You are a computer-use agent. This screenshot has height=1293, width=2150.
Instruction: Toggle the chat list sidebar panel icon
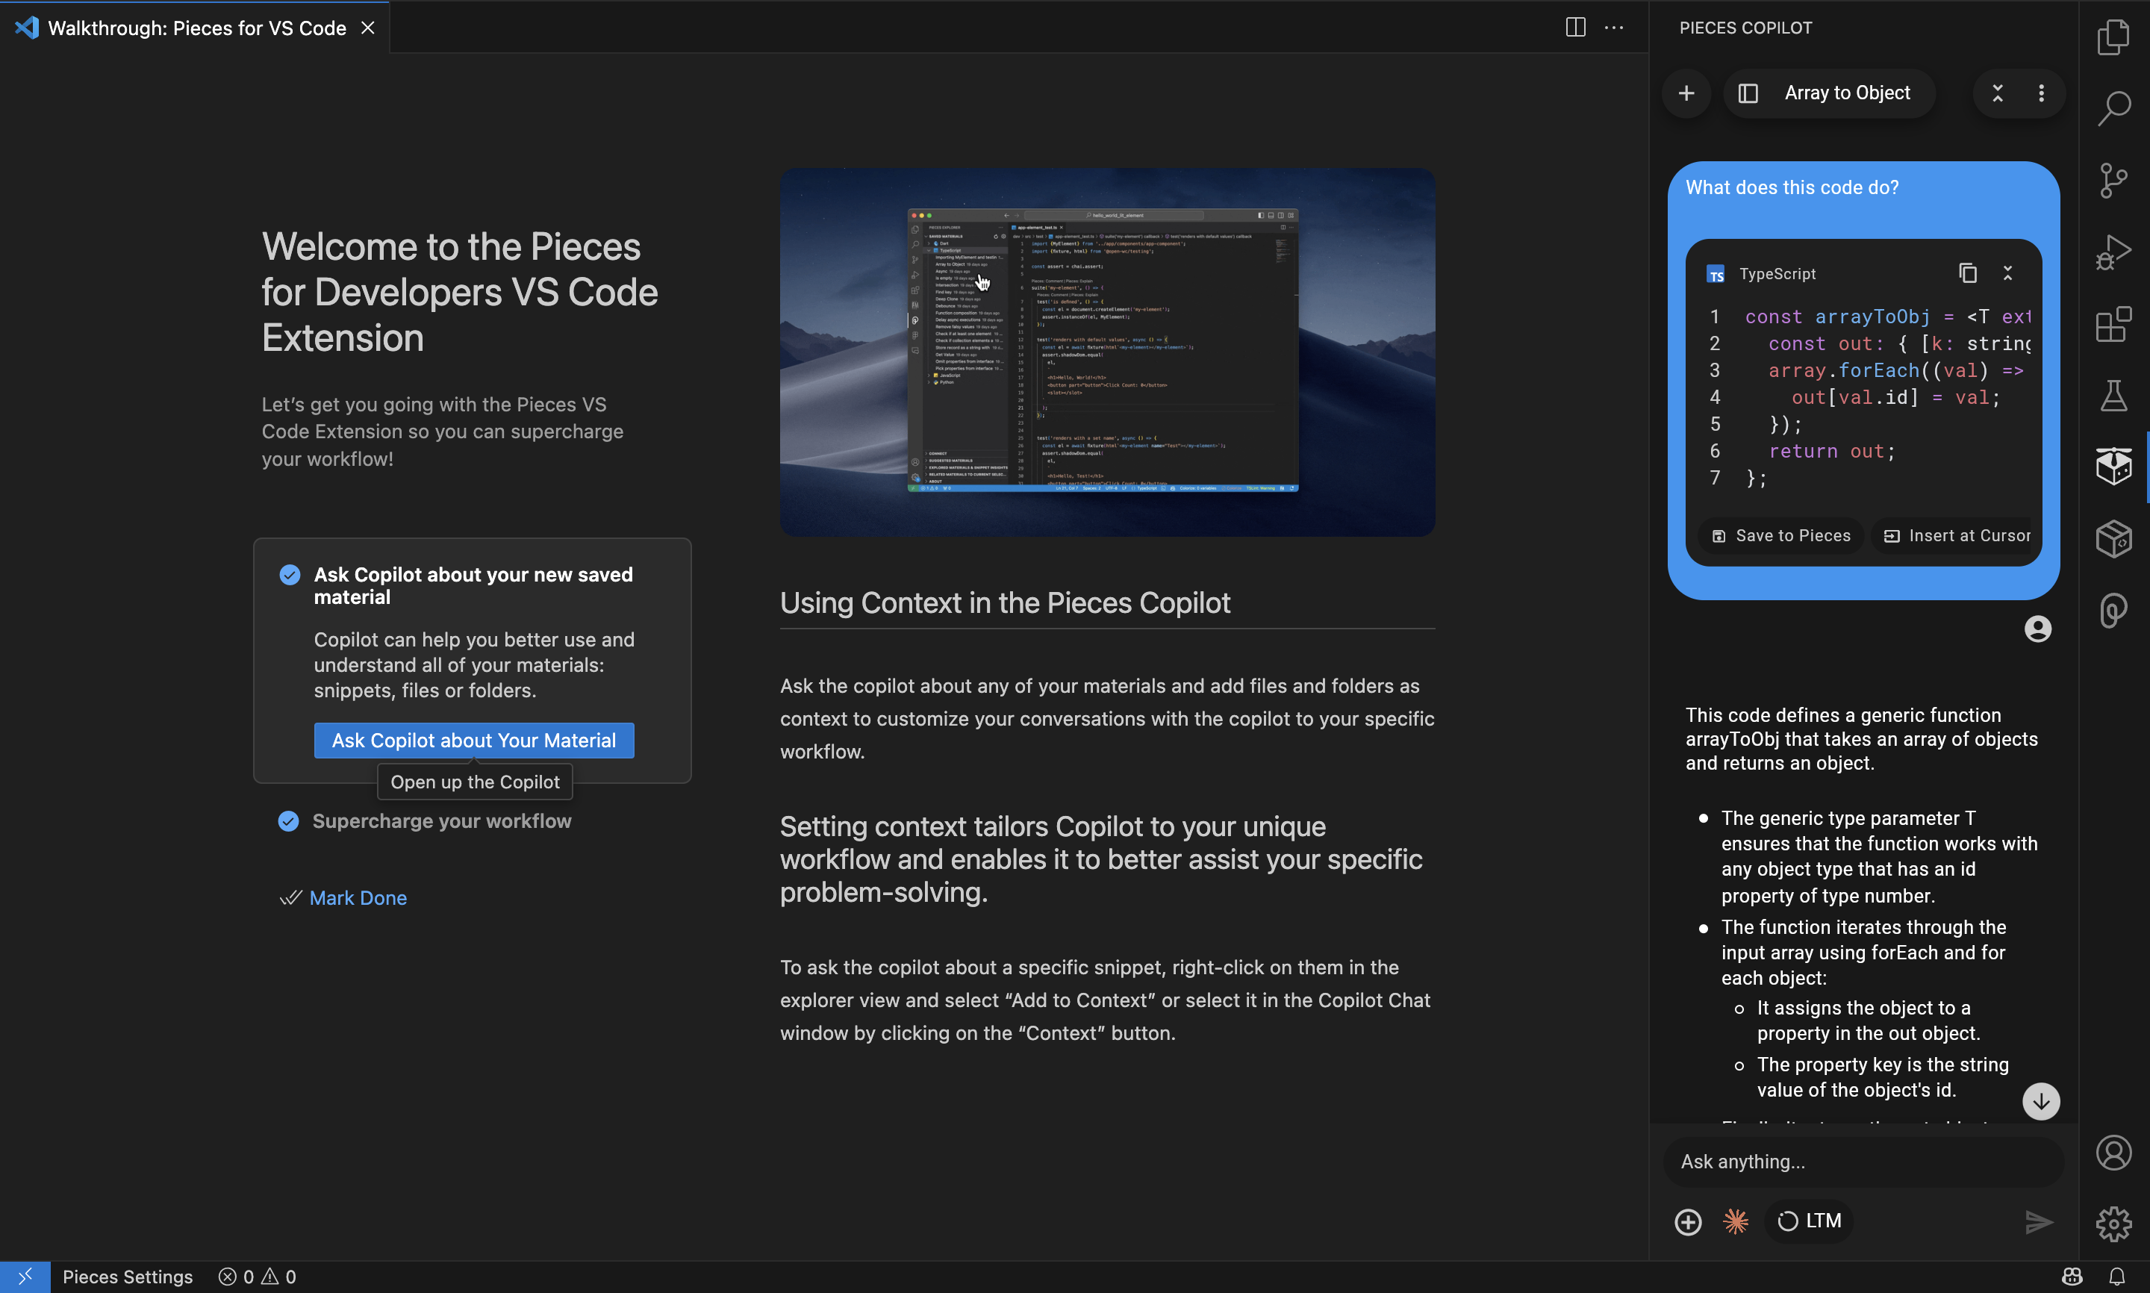pyautogui.click(x=1748, y=93)
